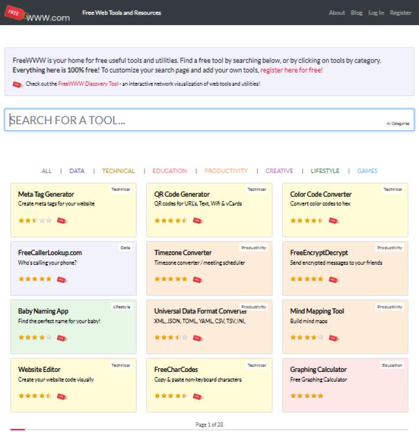
Task: Click the 'register here for free!' link
Action: point(291,70)
